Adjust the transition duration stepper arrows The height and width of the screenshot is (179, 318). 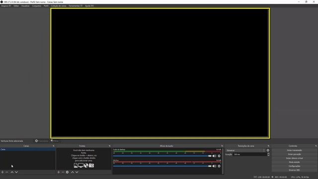(268, 155)
